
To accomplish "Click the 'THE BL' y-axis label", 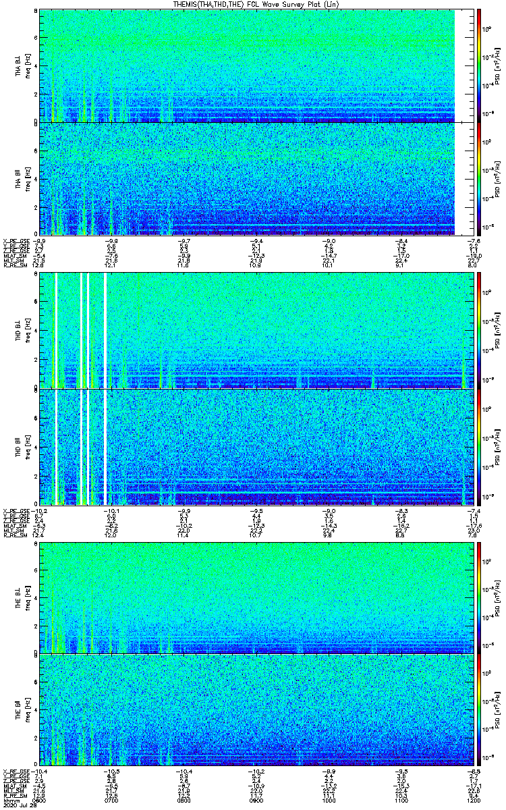I will [18, 597].
